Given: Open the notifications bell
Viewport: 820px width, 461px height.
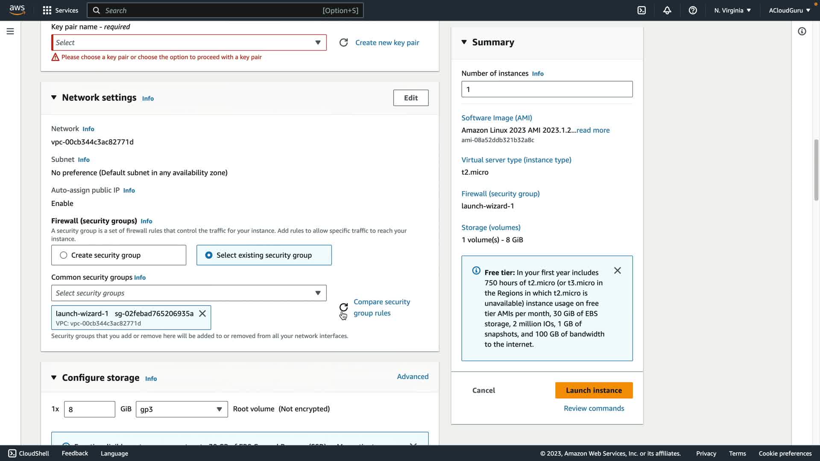Looking at the screenshot, I should [667, 10].
